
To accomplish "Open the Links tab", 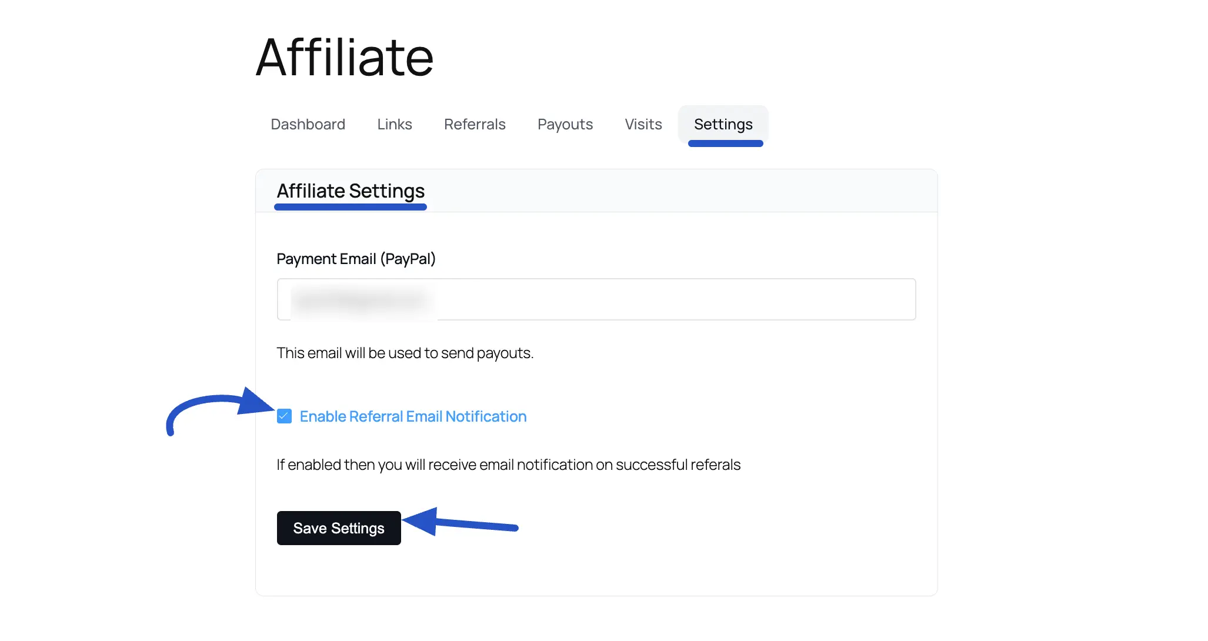I will (394, 124).
